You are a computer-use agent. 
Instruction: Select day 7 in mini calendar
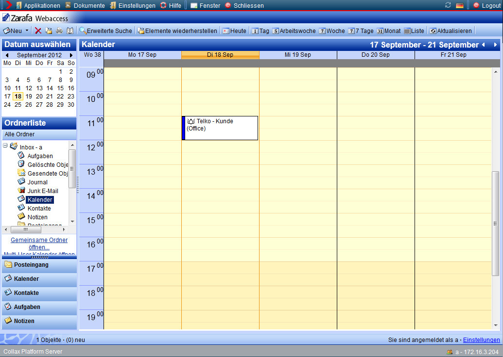coord(50,80)
